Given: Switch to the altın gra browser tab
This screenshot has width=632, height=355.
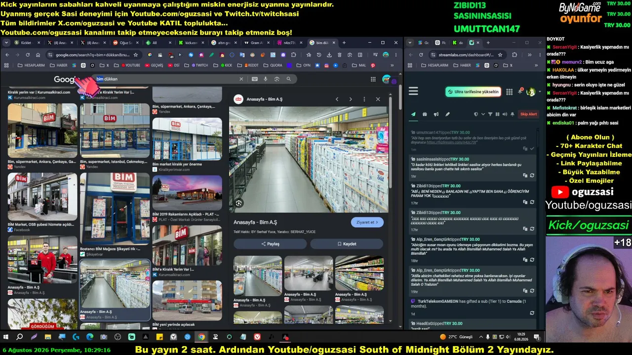Looking at the screenshot, I should (225, 43).
